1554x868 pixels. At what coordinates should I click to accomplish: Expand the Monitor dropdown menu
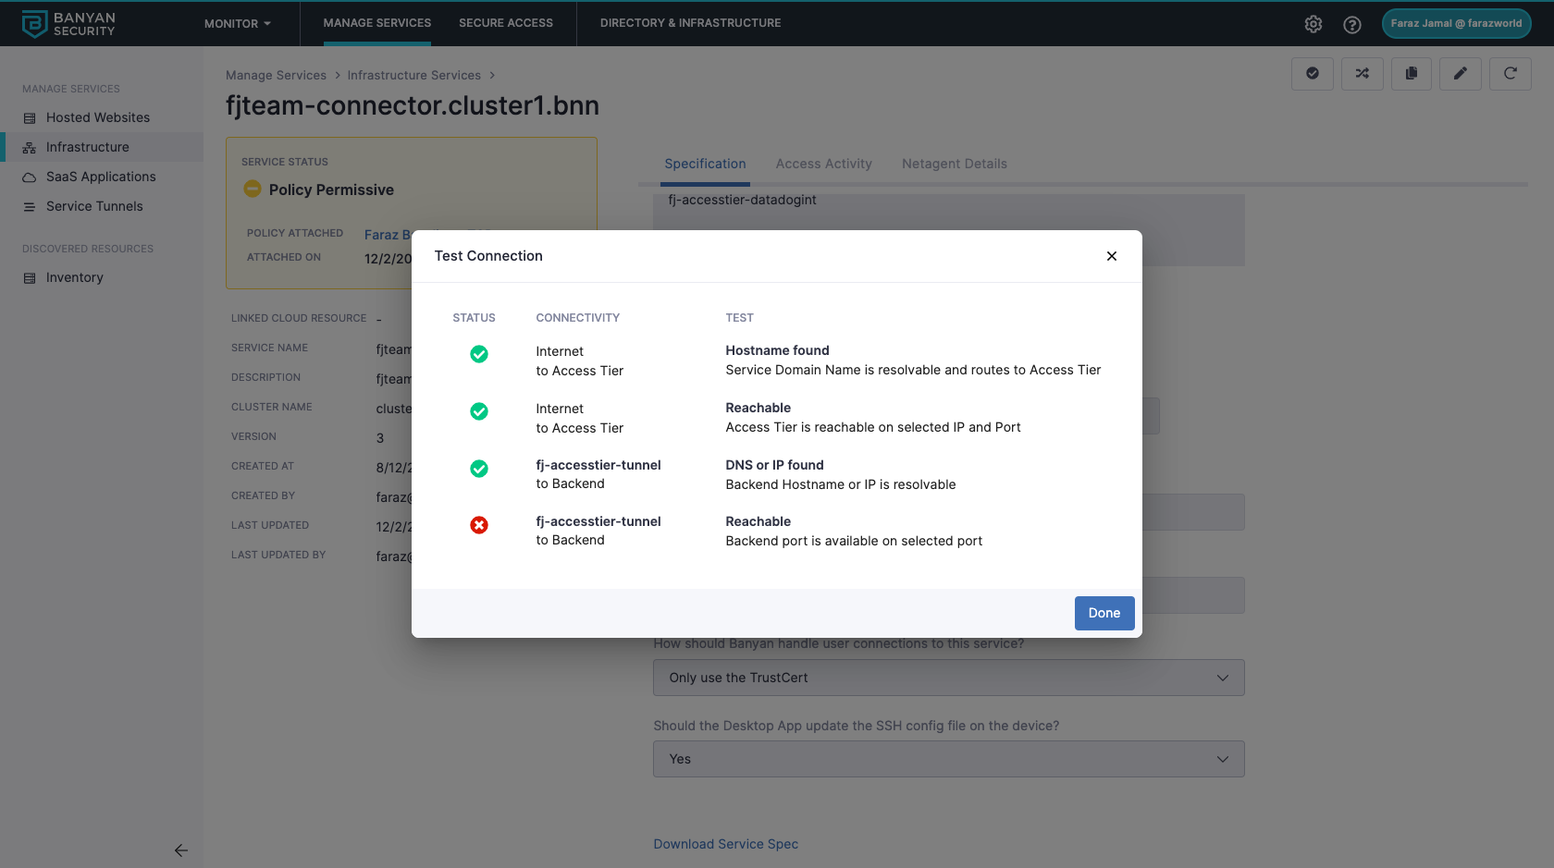tap(238, 24)
